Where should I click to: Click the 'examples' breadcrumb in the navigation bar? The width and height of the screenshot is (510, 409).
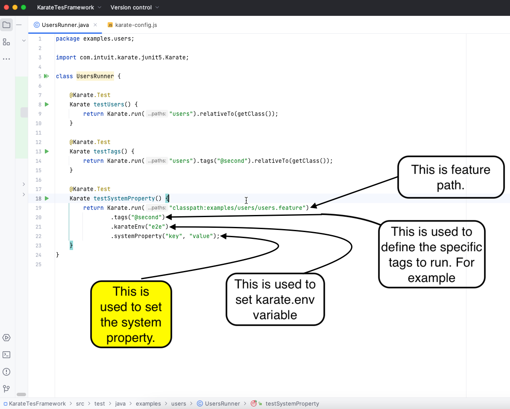pyautogui.click(x=148, y=403)
